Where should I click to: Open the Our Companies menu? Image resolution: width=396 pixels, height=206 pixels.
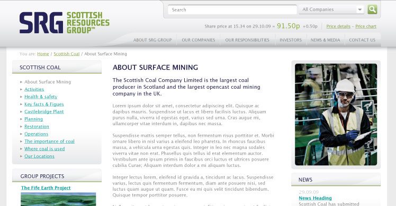[x=198, y=40]
